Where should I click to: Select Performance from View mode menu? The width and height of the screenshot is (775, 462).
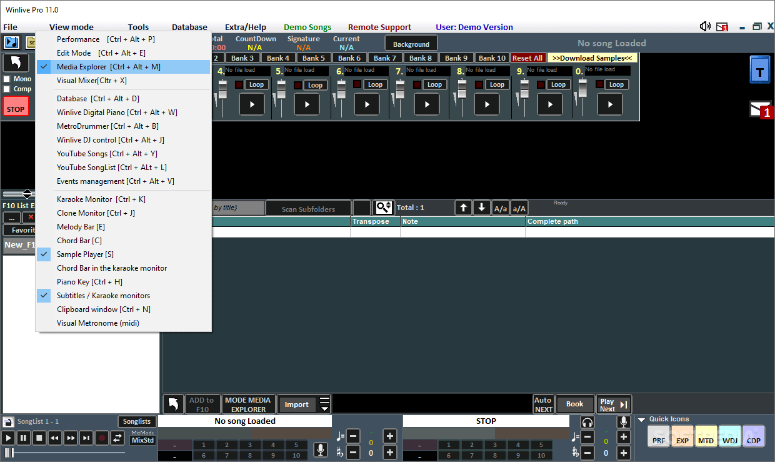coord(124,39)
